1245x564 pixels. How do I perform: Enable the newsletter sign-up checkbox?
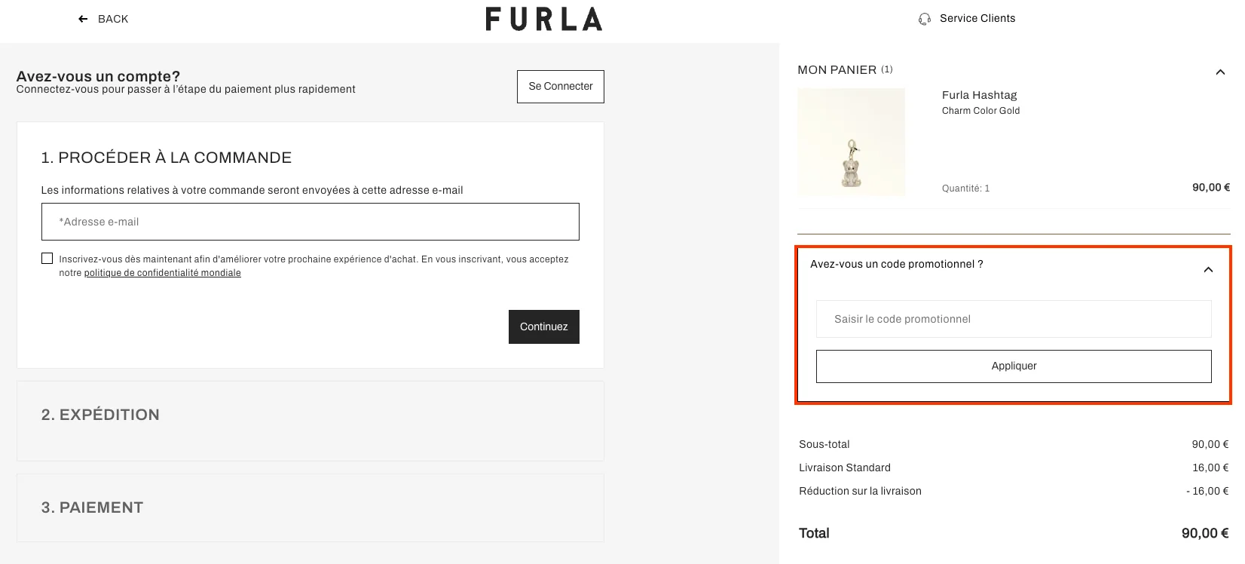47,258
